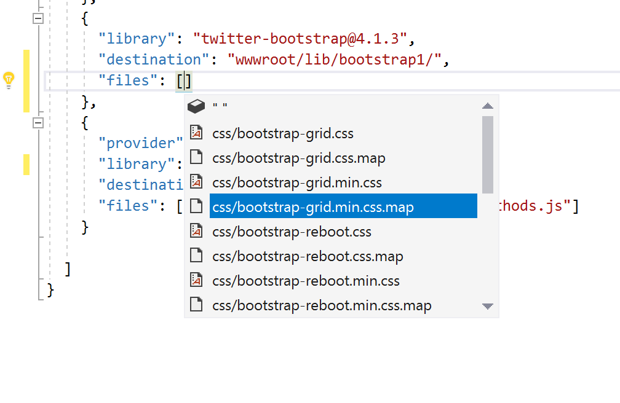
Task: Place cursor in "twitter-bootstrap@4.1.3" value
Action: pos(300,39)
